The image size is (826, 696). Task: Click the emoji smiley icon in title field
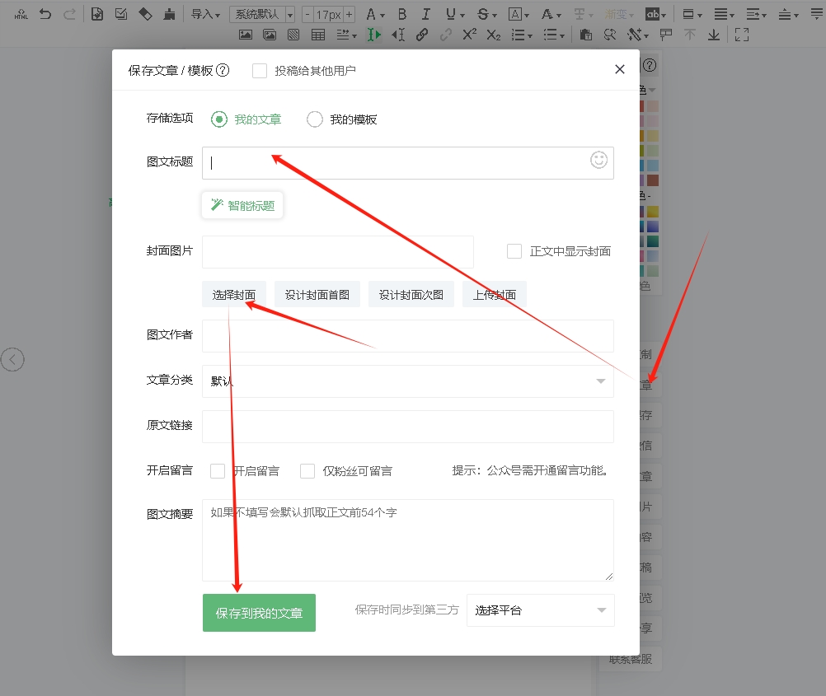598,160
